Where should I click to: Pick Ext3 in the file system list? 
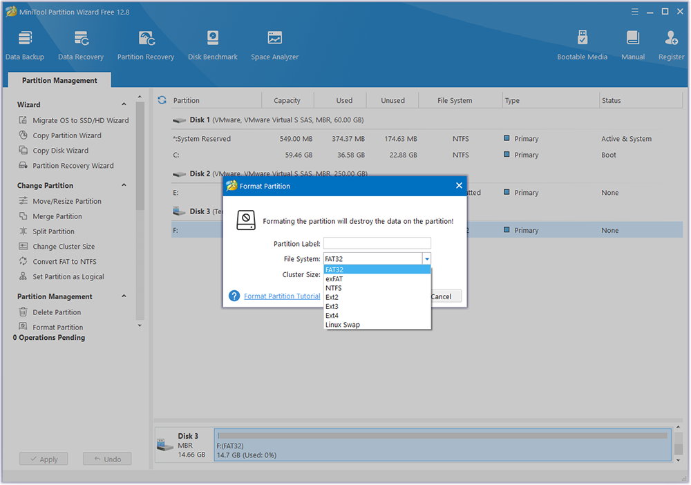click(x=377, y=307)
